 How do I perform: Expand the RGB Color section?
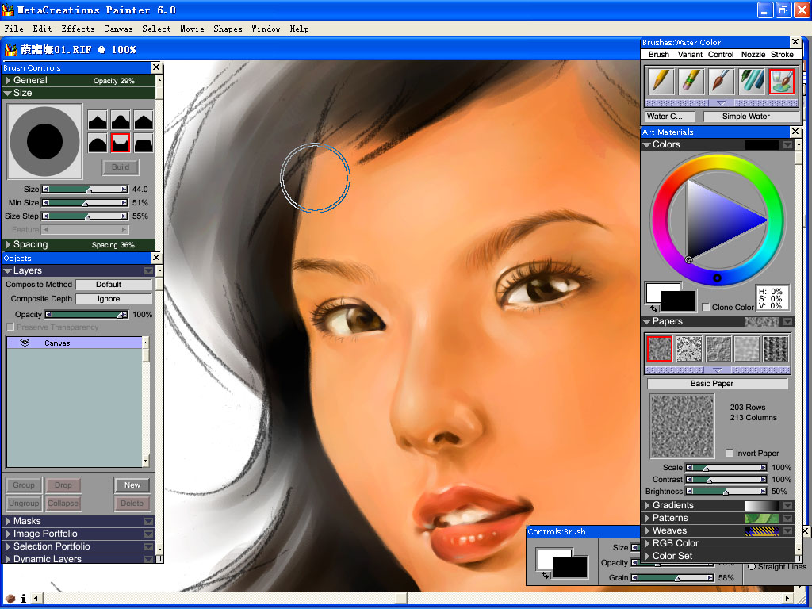point(647,543)
